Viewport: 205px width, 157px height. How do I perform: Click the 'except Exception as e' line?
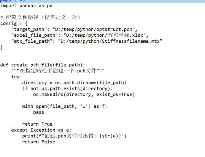click(41, 130)
